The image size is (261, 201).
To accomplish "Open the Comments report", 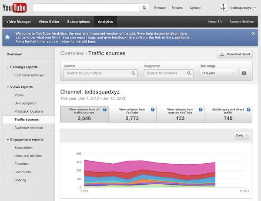I will point(23,172).
